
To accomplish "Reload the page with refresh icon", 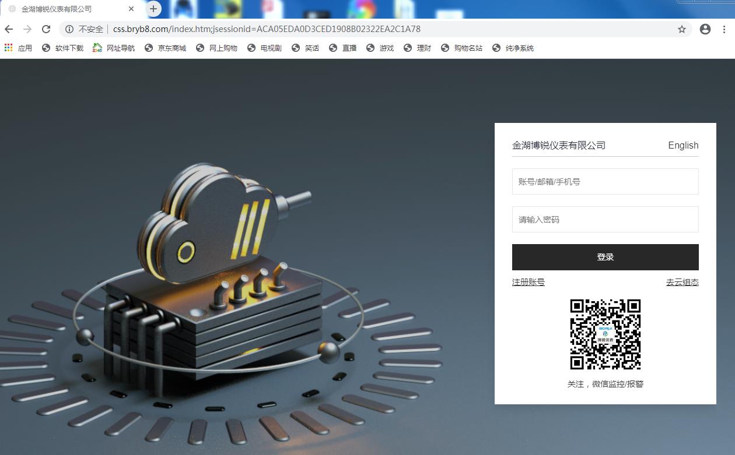I will click(46, 29).
